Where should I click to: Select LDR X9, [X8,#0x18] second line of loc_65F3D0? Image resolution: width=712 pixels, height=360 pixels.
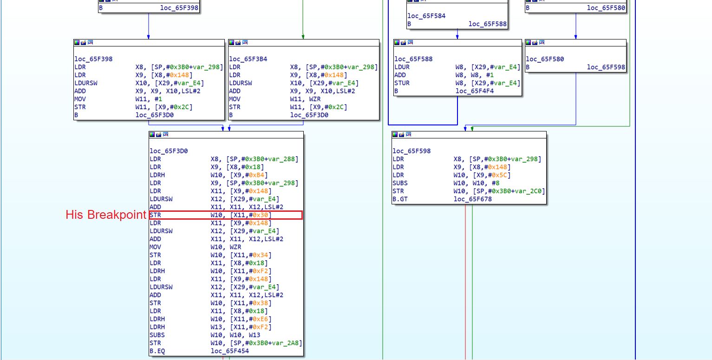point(207,167)
